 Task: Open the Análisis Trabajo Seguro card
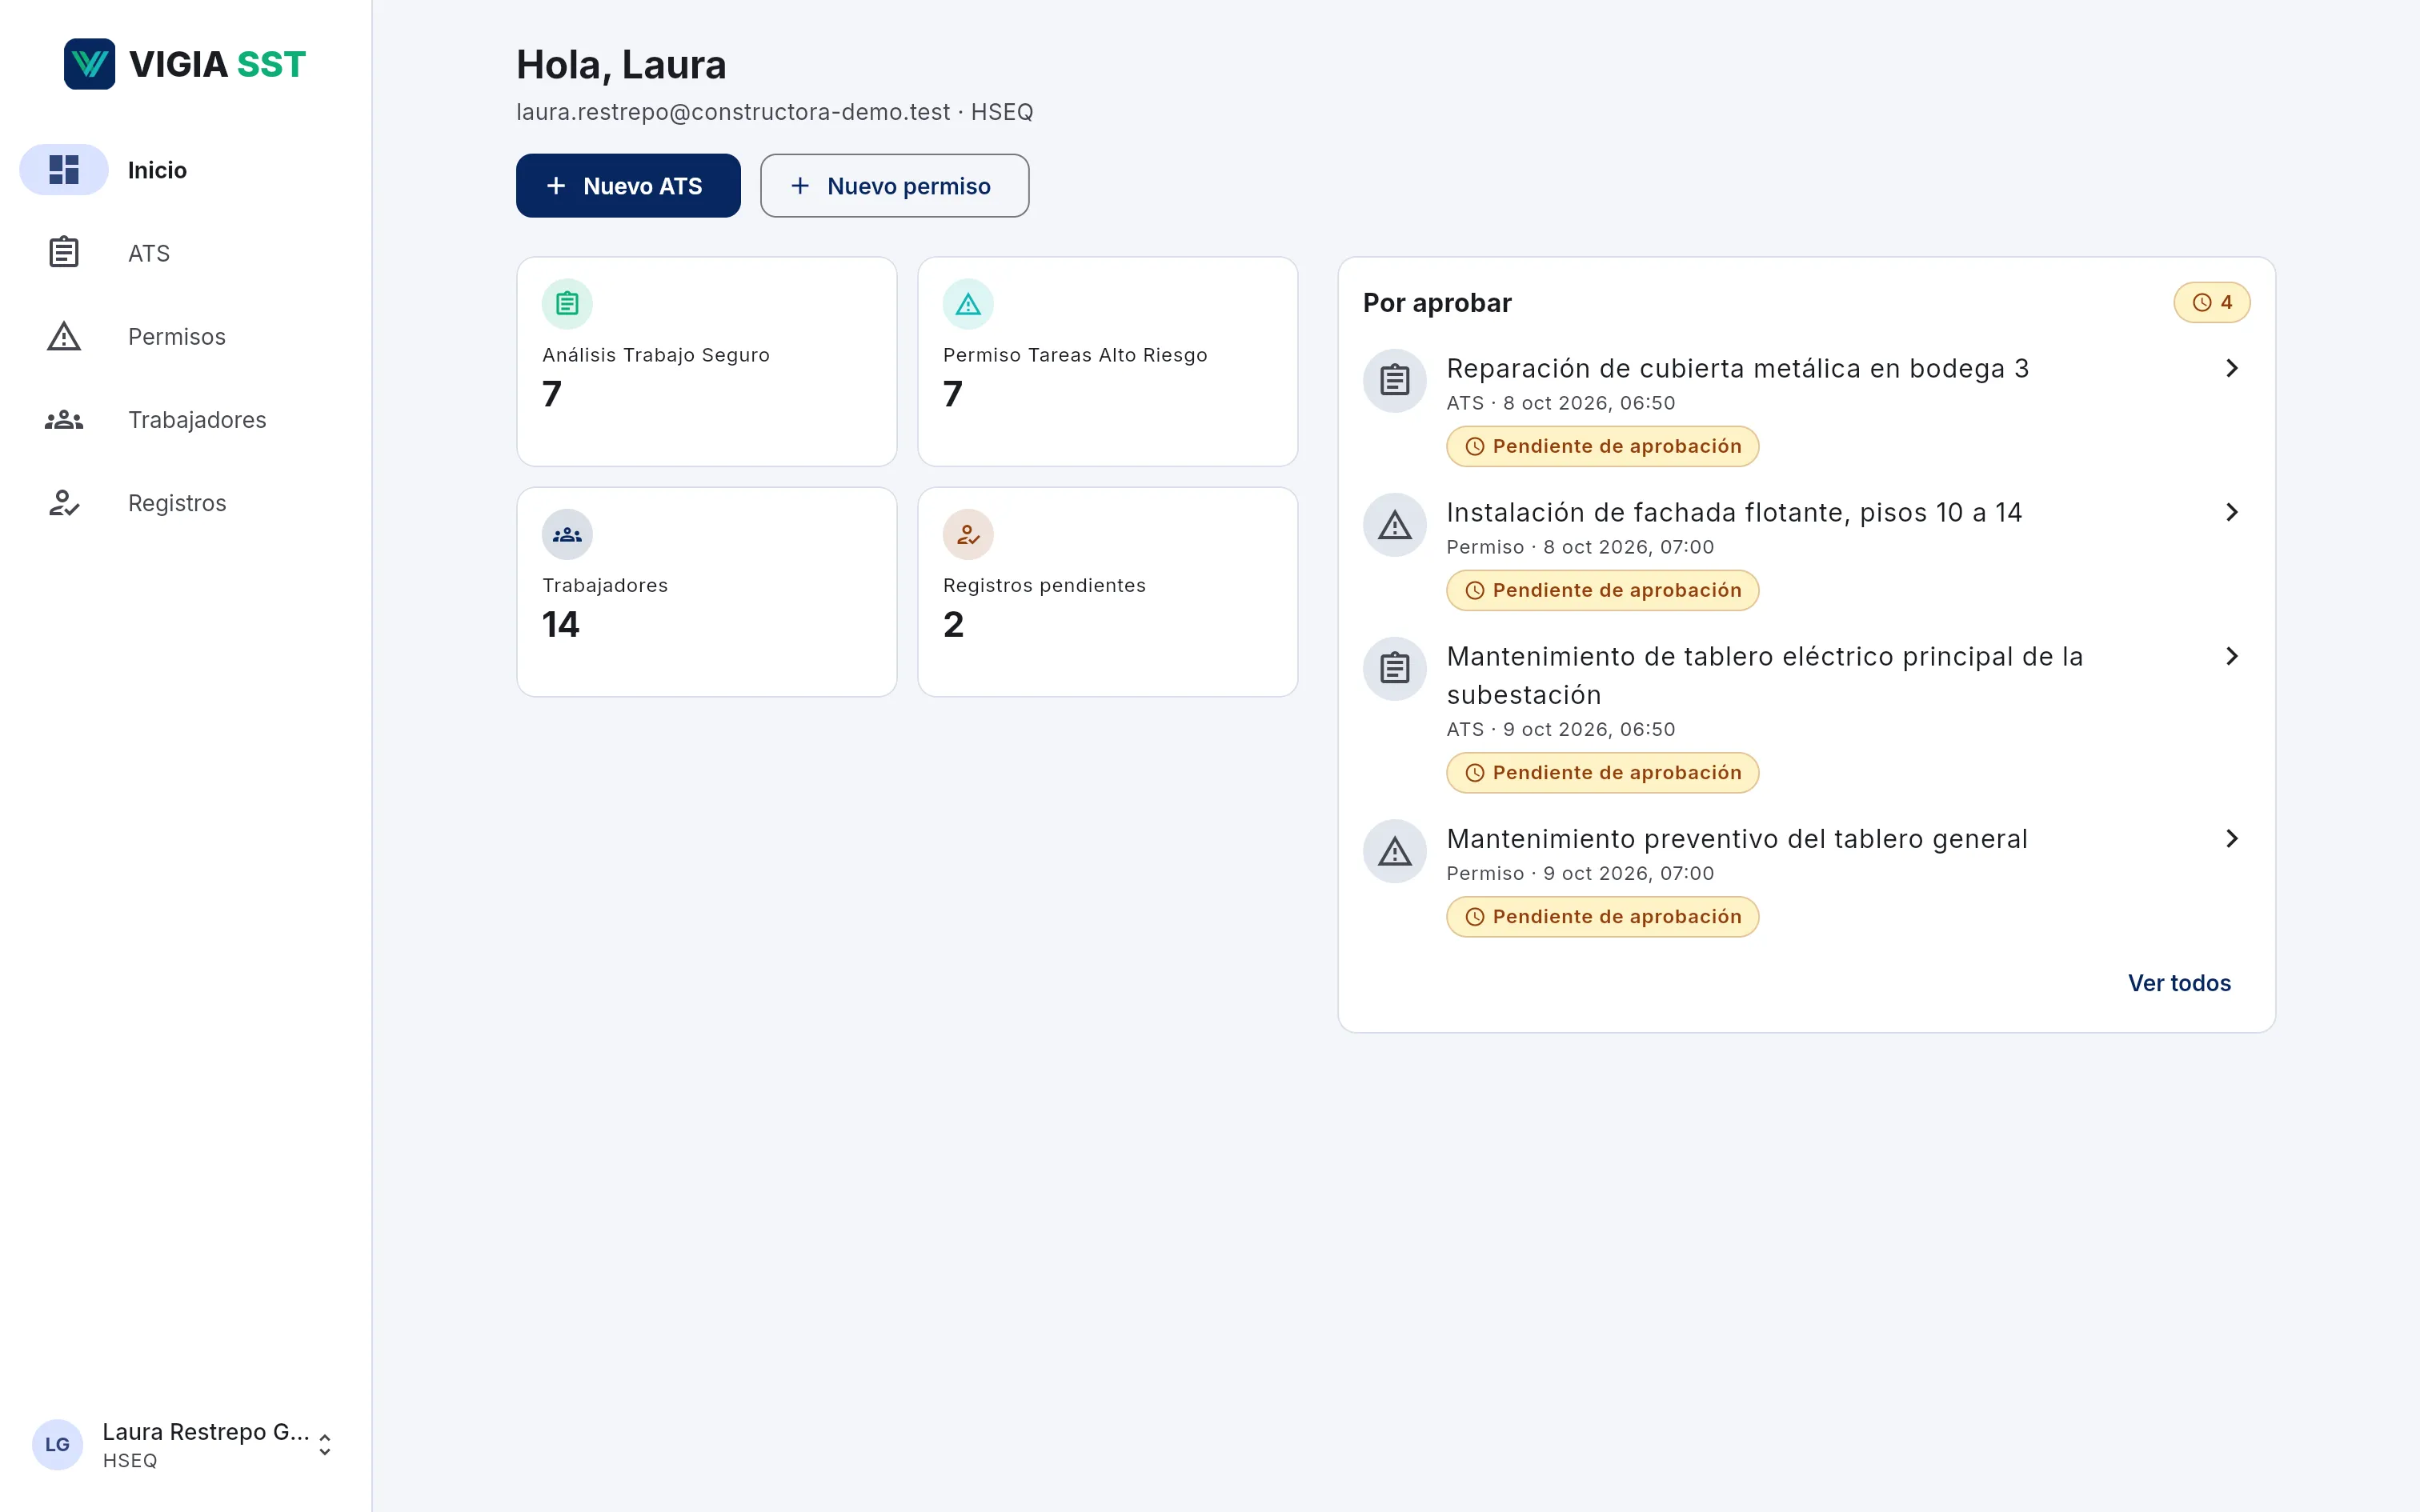click(707, 361)
